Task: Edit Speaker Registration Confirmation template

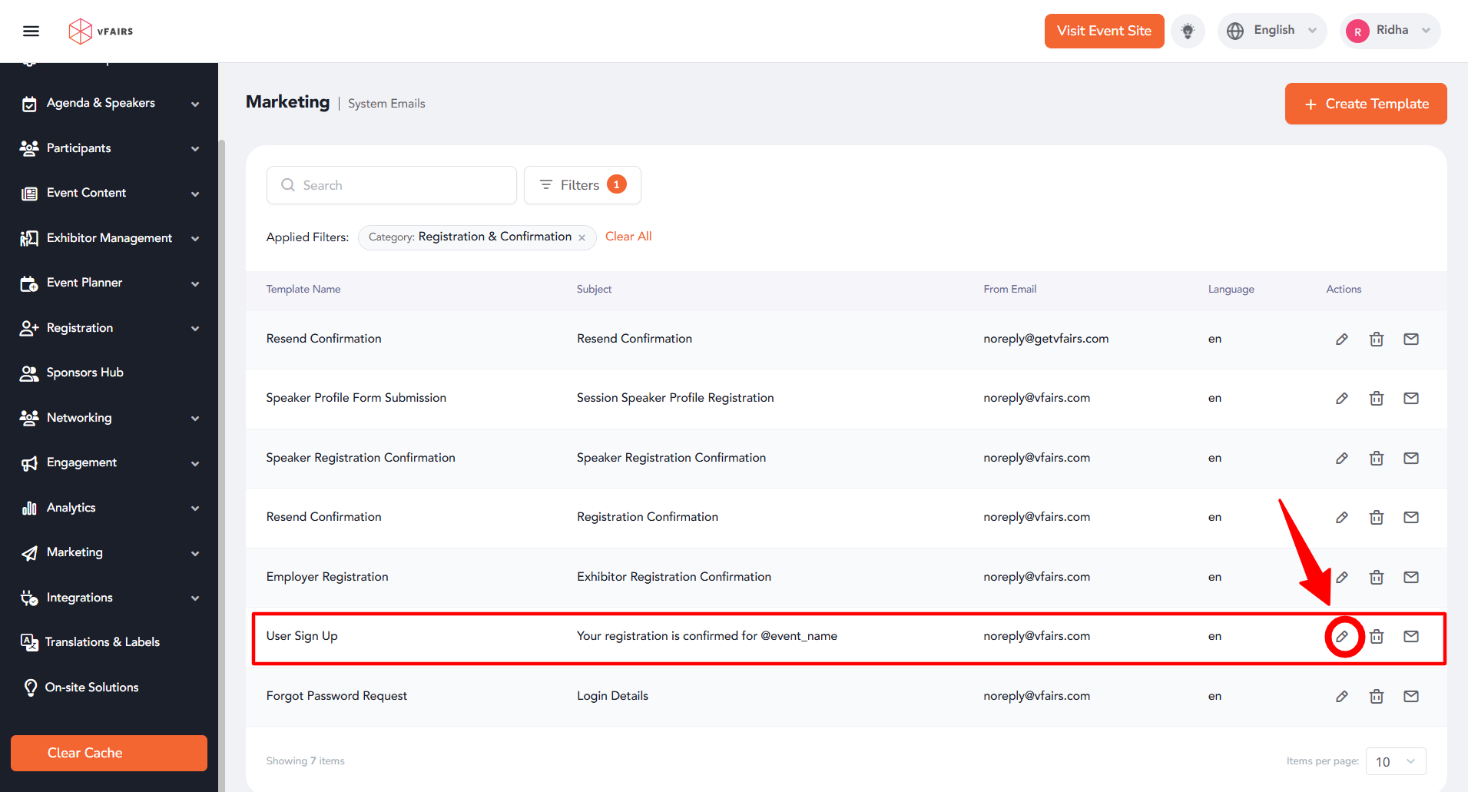Action: 1341,458
